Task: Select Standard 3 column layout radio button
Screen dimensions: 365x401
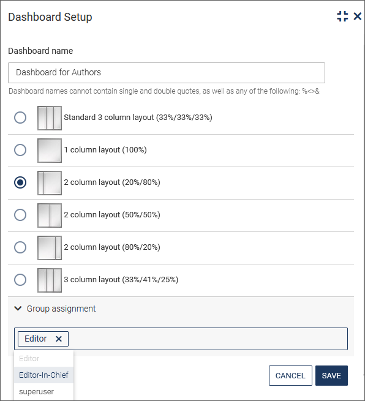Action: click(x=20, y=118)
